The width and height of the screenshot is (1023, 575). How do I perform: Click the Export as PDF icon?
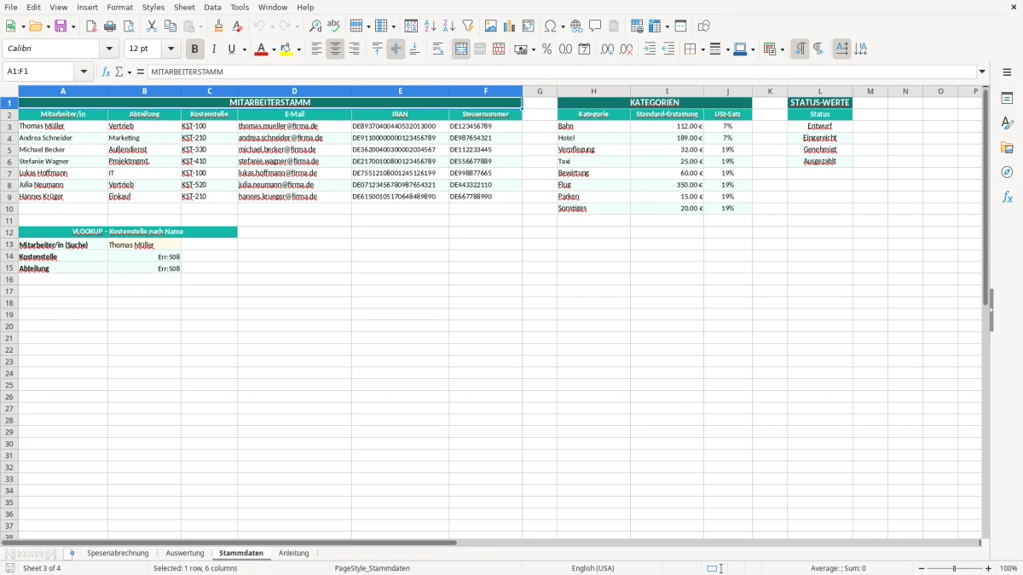pos(91,26)
